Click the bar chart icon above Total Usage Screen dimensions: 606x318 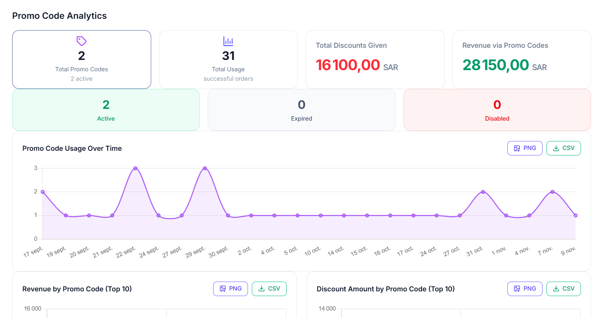228,41
